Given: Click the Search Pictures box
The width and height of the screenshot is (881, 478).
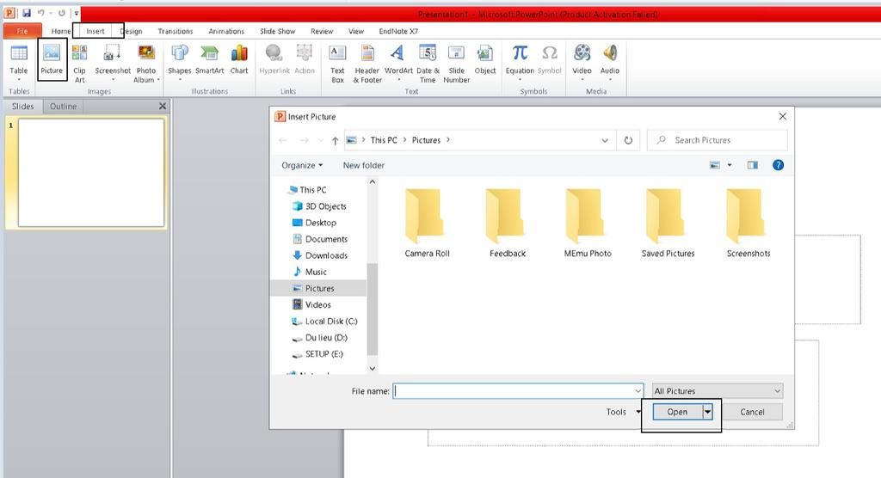Looking at the screenshot, I should 718,140.
